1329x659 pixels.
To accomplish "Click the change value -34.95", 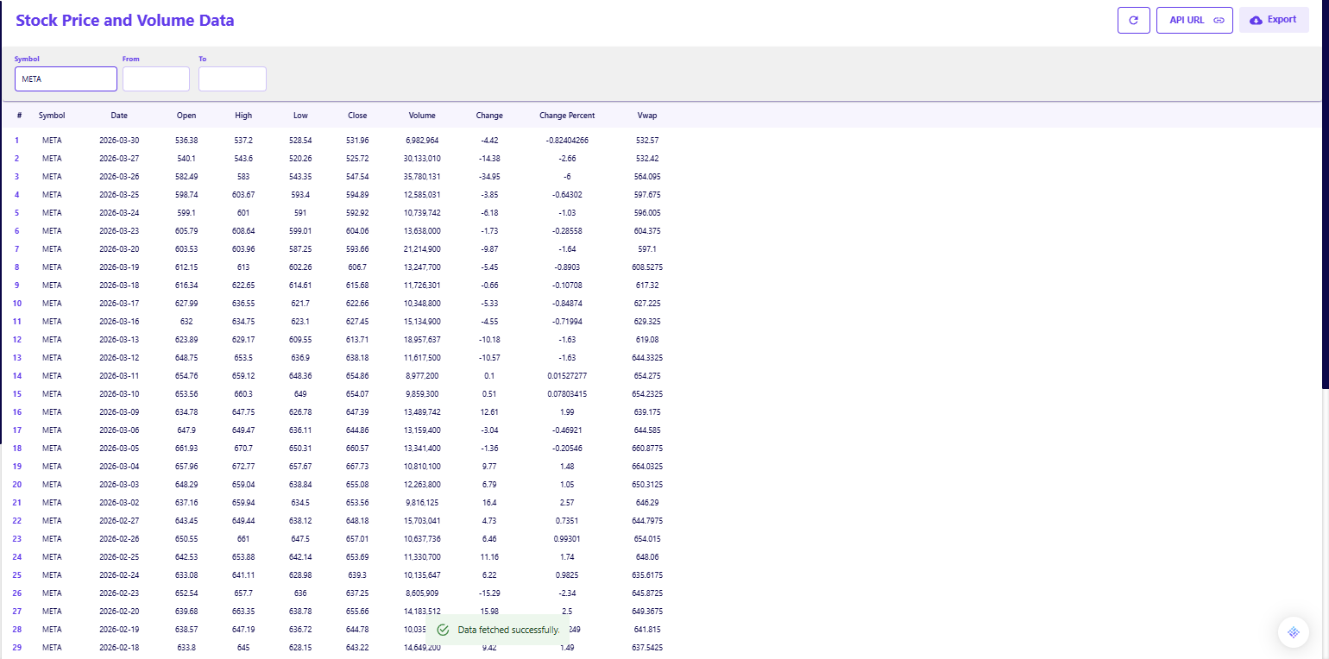I will click(489, 176).
